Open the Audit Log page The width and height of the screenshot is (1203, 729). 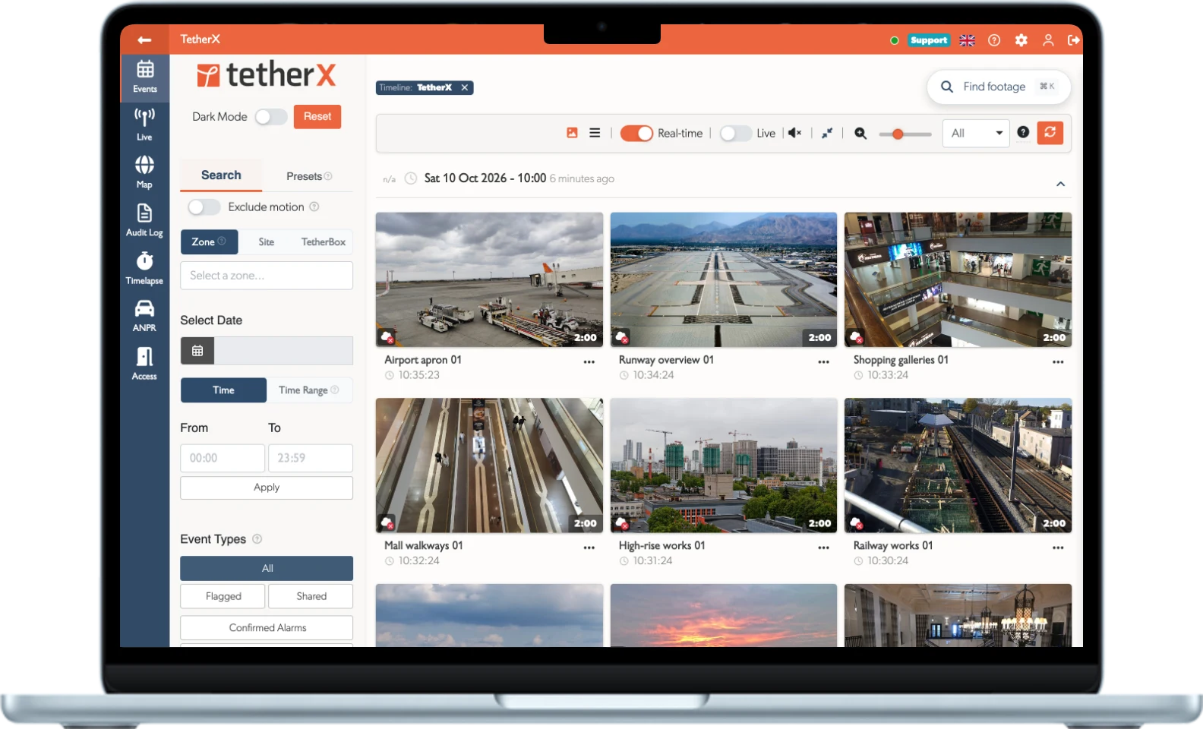pyautogui.click(x=144, y=220)
